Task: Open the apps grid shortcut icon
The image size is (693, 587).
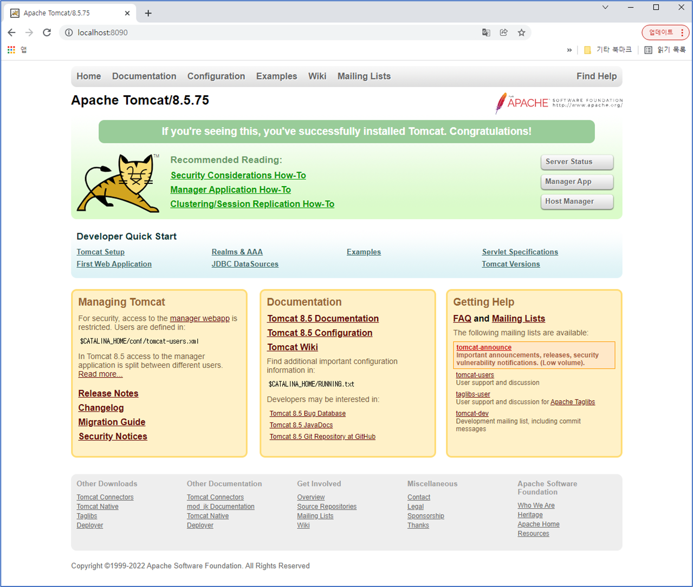Action: (x=11, y=50)
